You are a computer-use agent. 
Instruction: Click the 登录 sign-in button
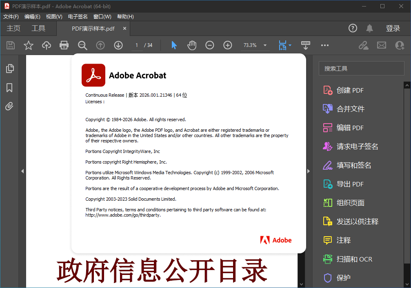click(393, 28)
